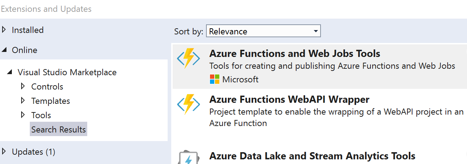Select Azure Functions WebAPI Wrapper title
The width and height of the screenshot is (467, 164).
(289, 99)
